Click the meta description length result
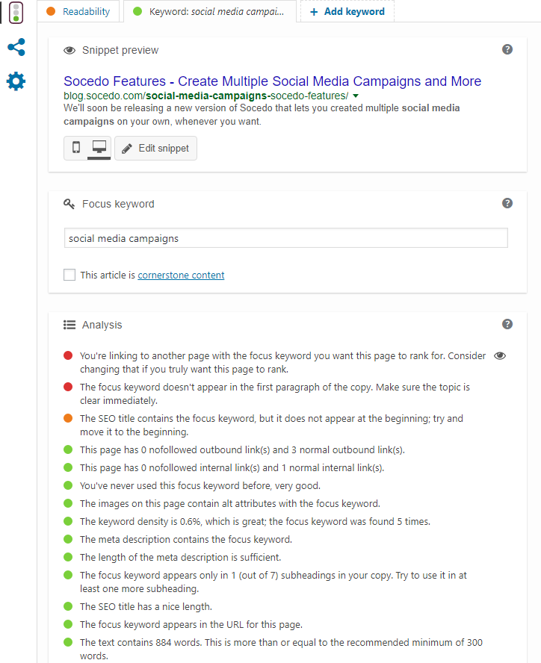Image resolution: width=541 pixels, height=663 pixels. (x=180, y=557)
